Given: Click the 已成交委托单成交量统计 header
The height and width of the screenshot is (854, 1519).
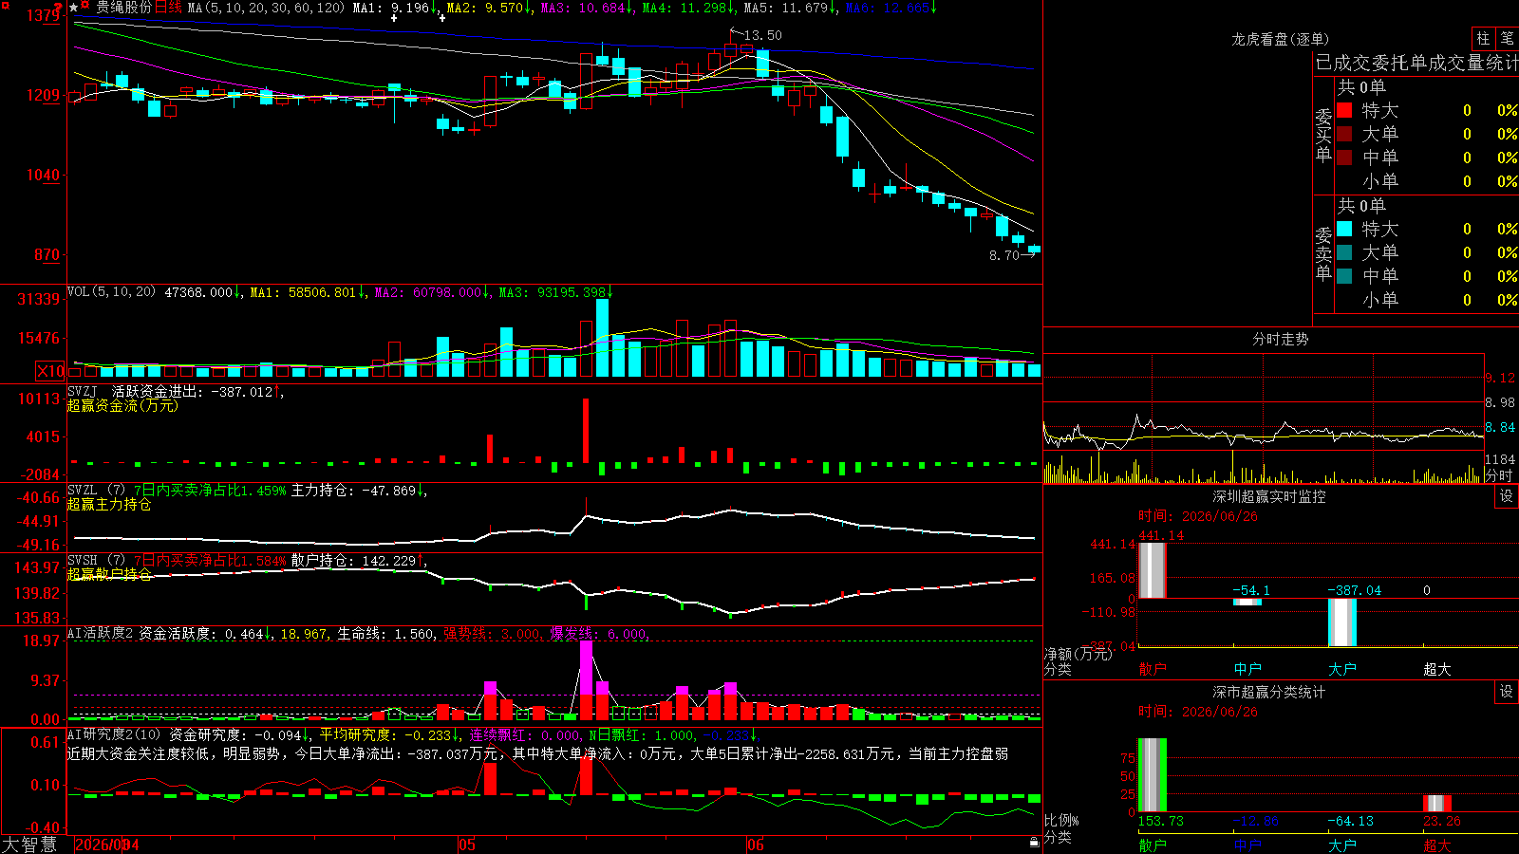Looking at the screenshot, I should (1416, 64).
